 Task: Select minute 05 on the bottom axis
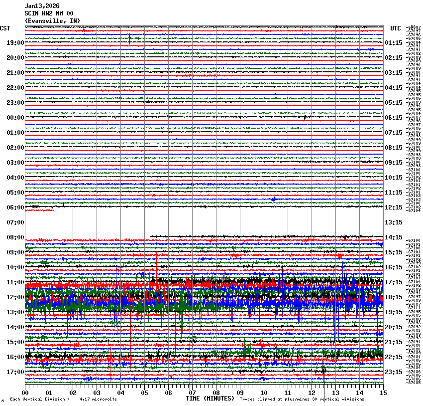click(145, 393)
